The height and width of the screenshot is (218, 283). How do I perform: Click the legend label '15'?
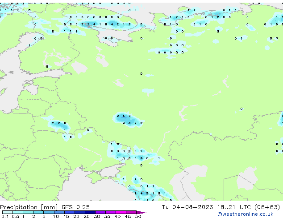coord(66,216)
